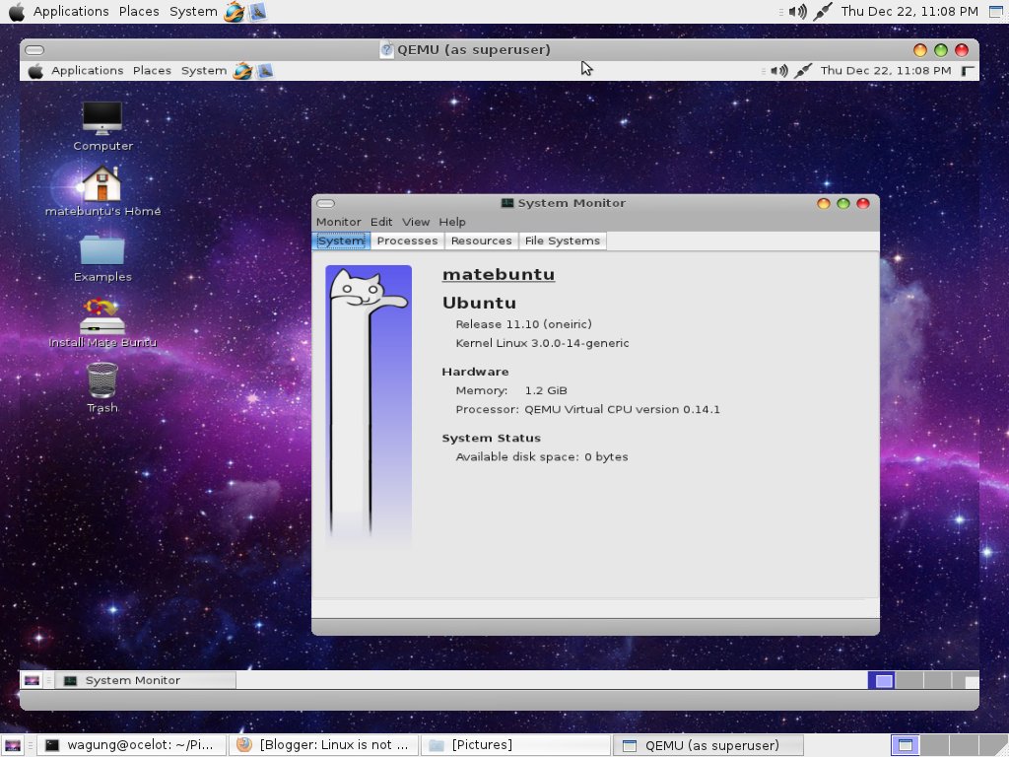Open the Apple logo menu in host top panel

tap(17, 12)
